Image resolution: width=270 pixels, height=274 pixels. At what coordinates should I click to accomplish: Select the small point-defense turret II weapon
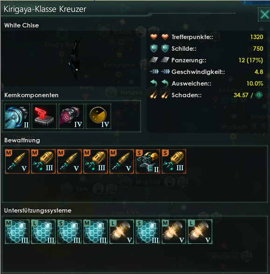click(148, 161)
